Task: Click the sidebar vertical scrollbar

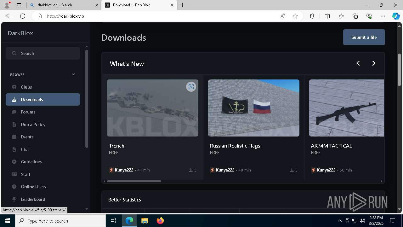Action: click(87, 98)
